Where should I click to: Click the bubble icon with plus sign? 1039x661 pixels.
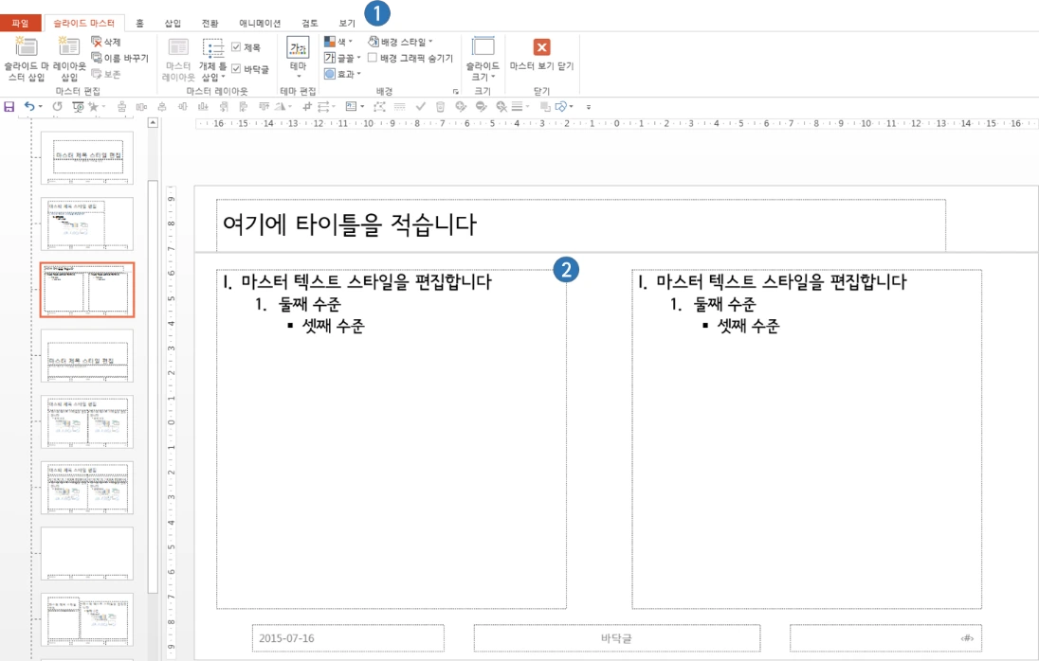click(461, 106)
